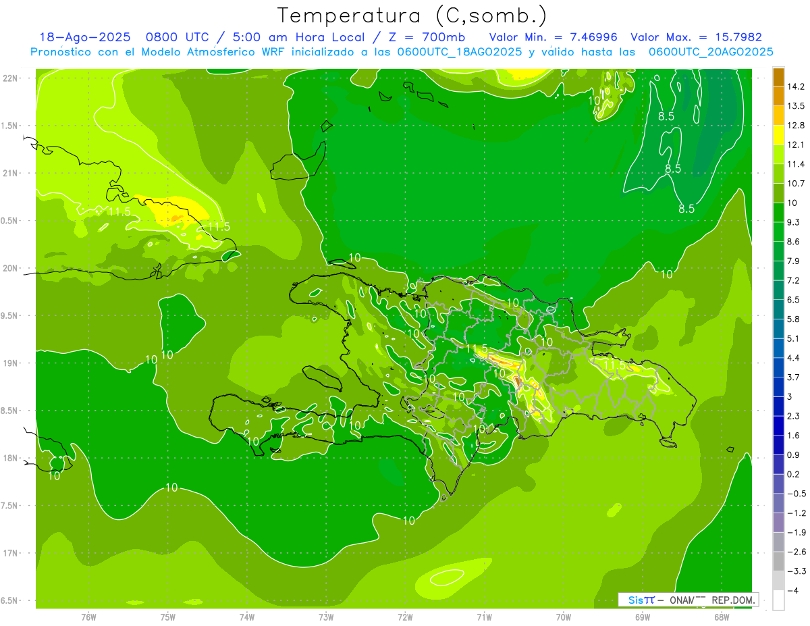Click the gray swatch between -3.3 and -2.6
The width and height of the screenshot is (810, 626).
click(778, 561)
